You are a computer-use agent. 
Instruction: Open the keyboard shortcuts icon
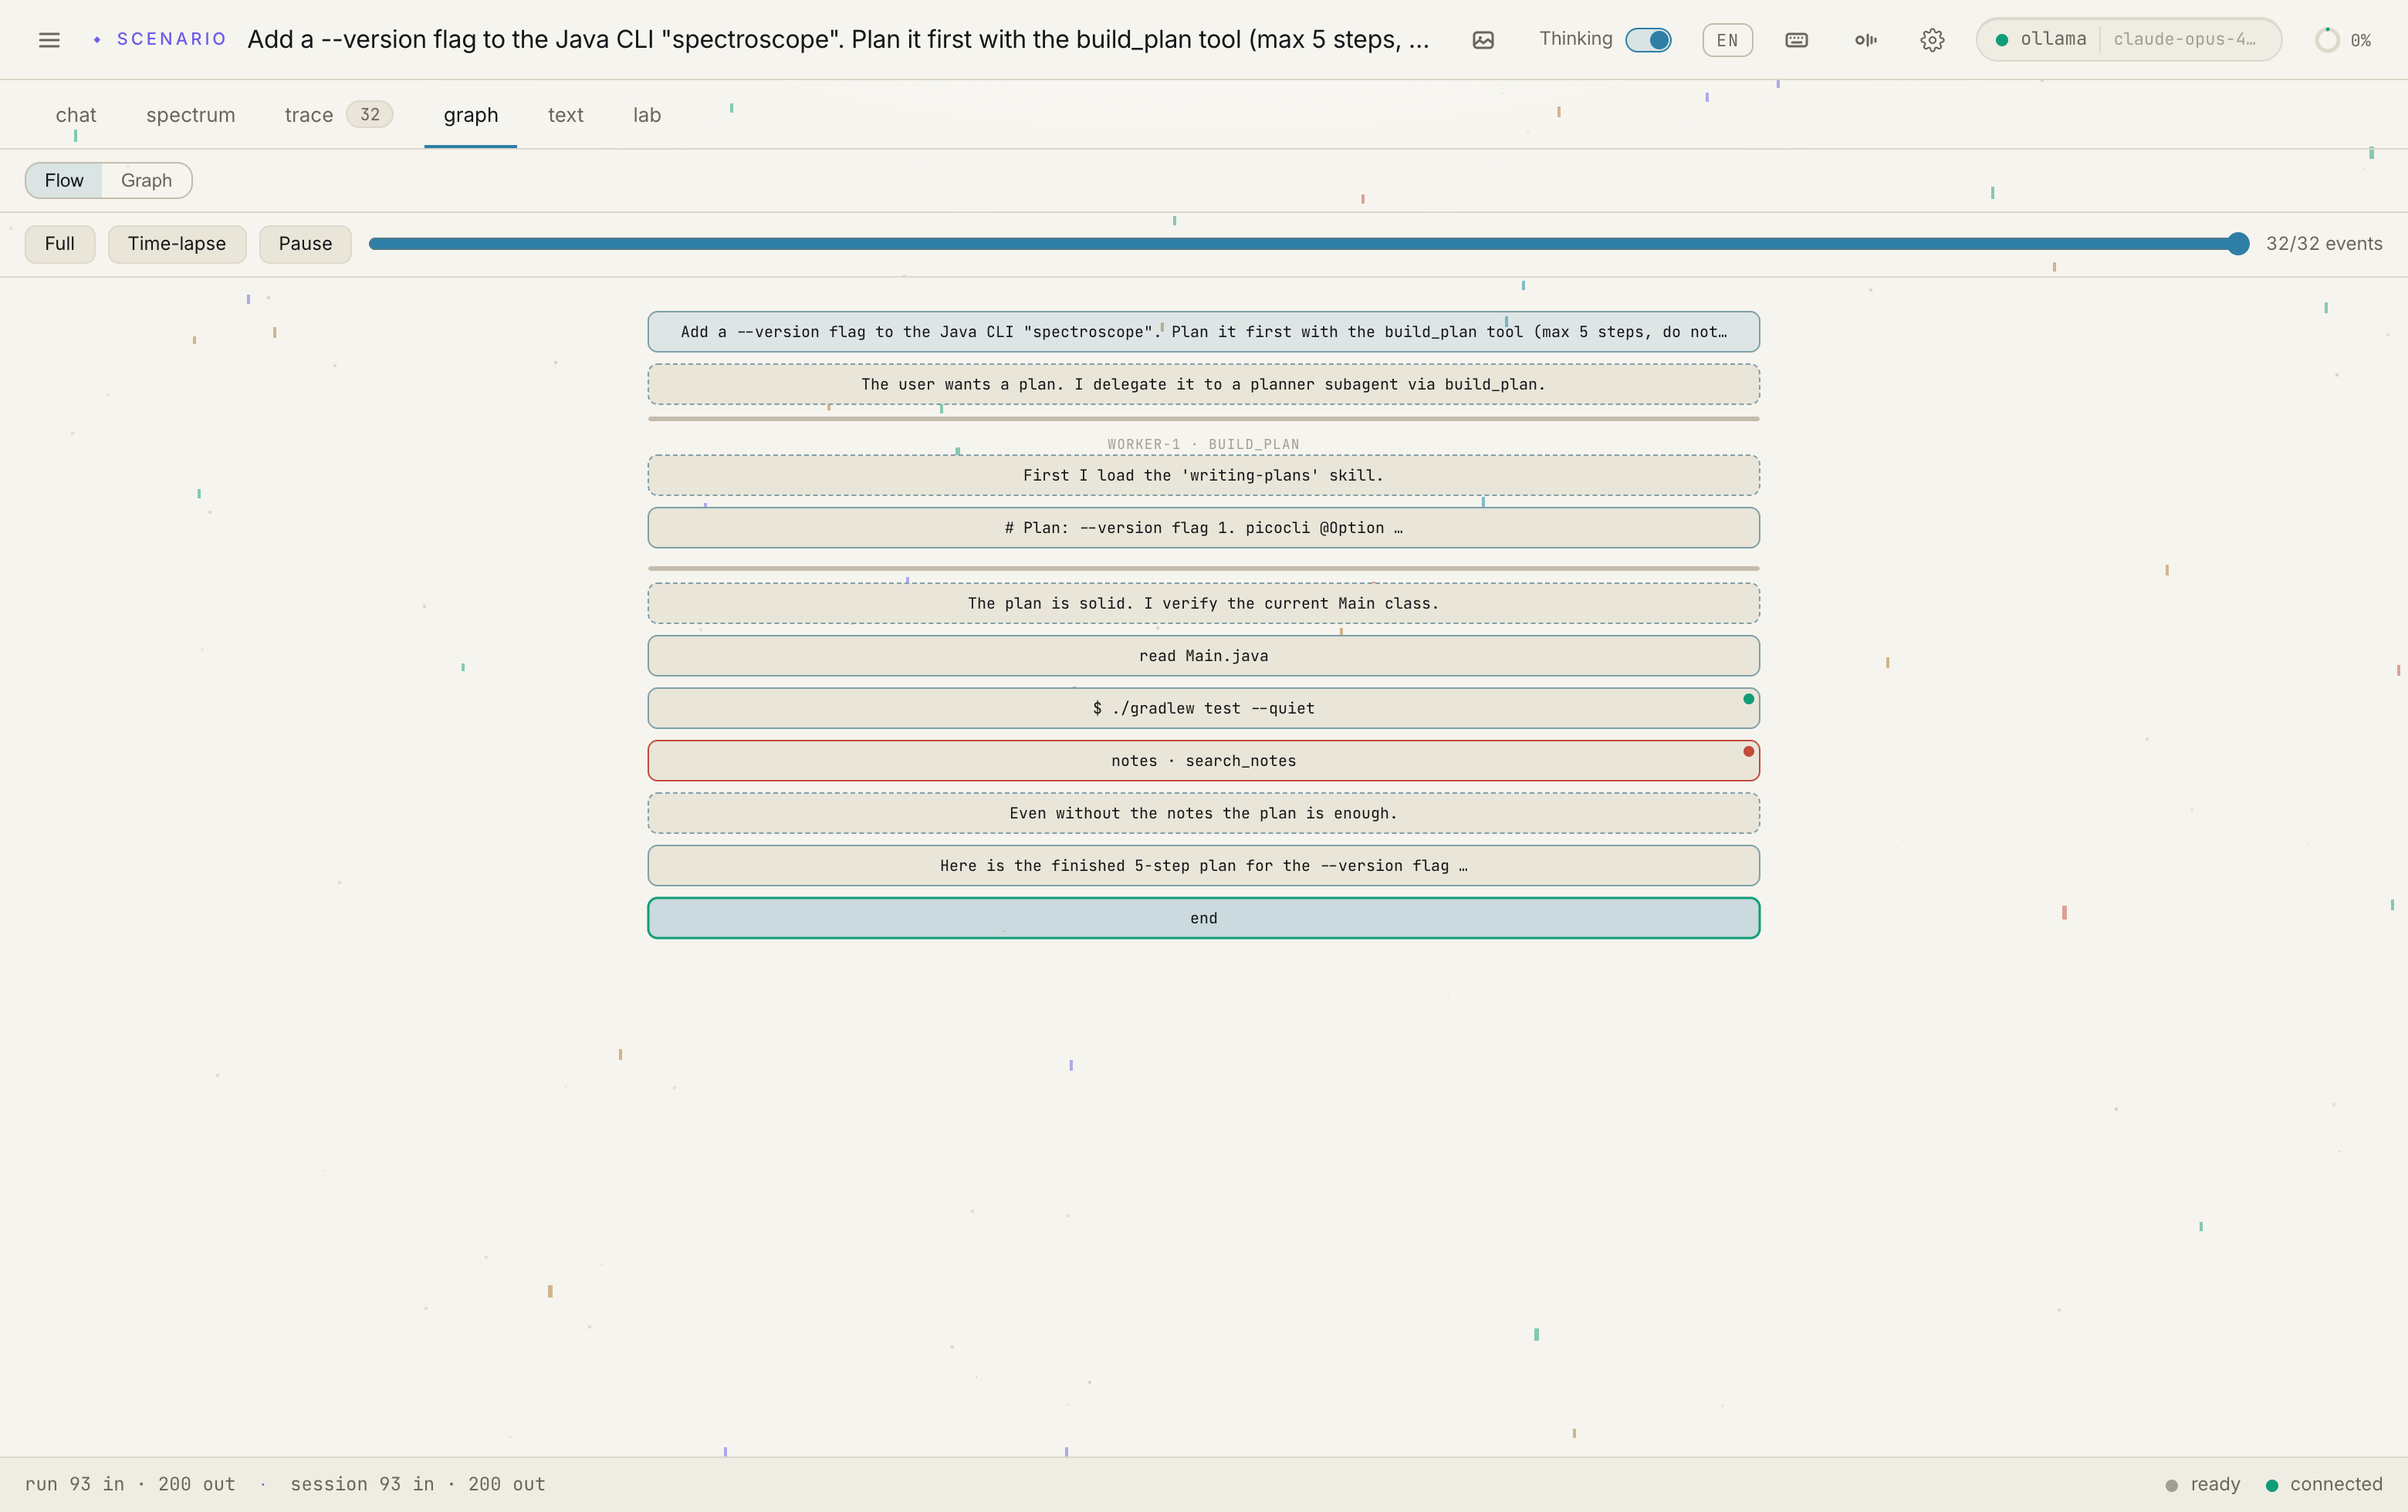tap(1796, 40)
